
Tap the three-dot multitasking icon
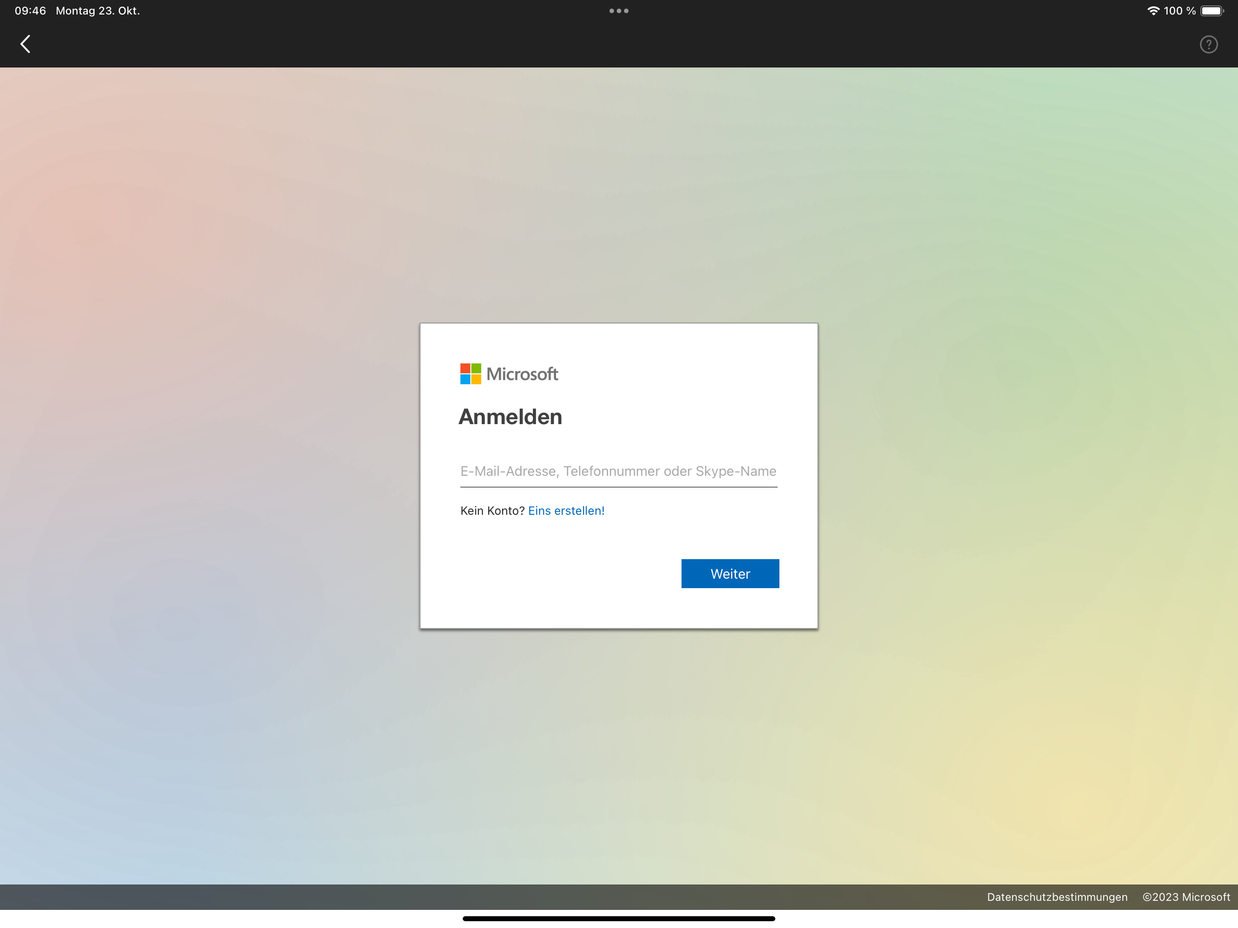[619, 10]
